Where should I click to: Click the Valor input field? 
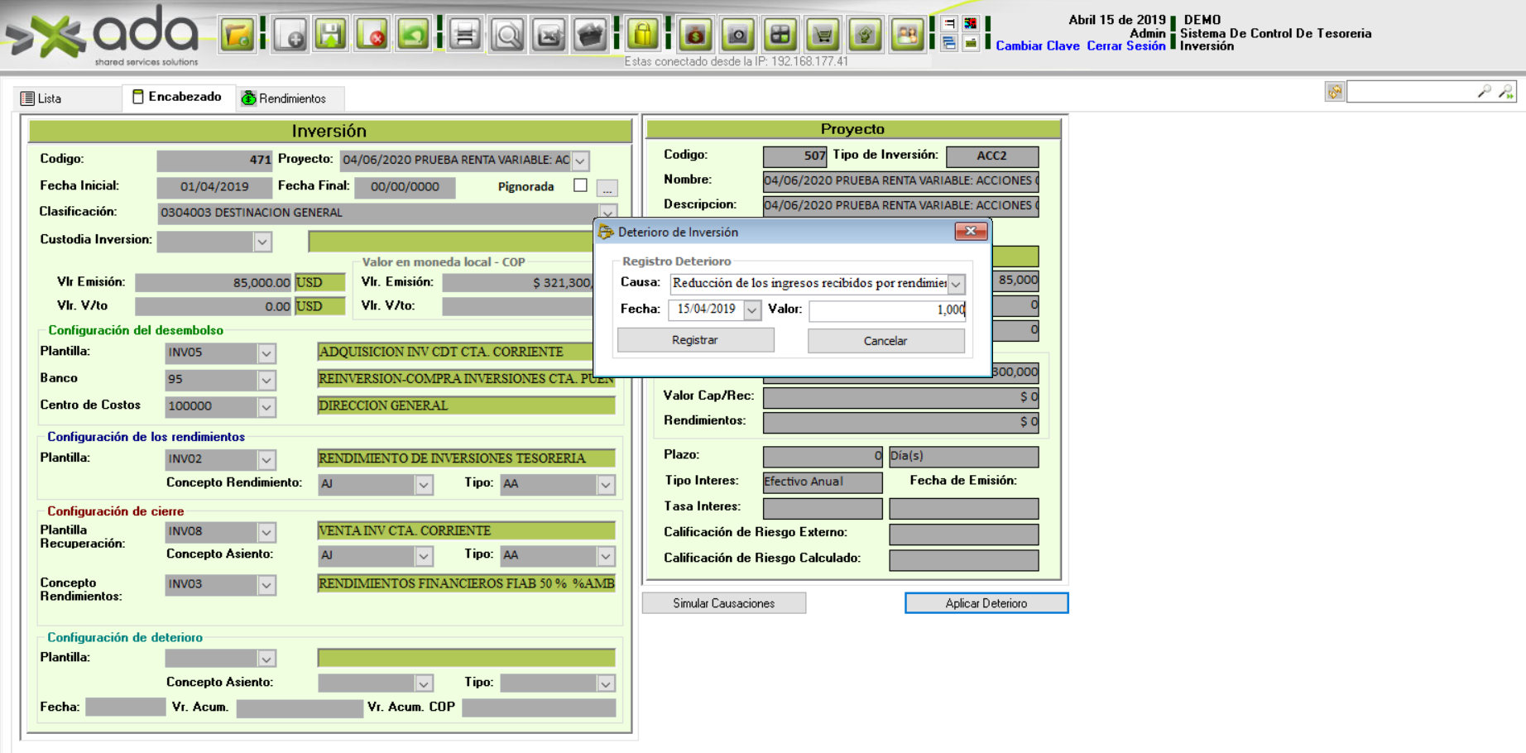886,309
